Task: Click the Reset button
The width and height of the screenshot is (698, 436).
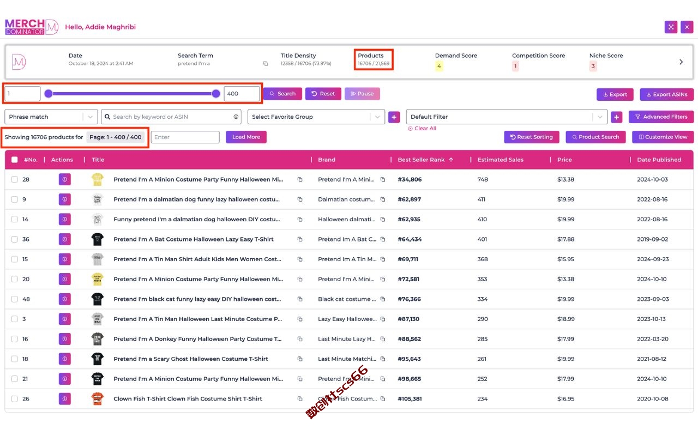Action: [x=323, y=94]
